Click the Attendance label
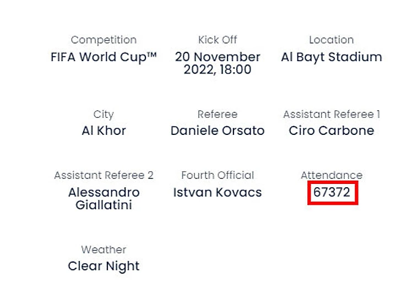 point(332,175)
